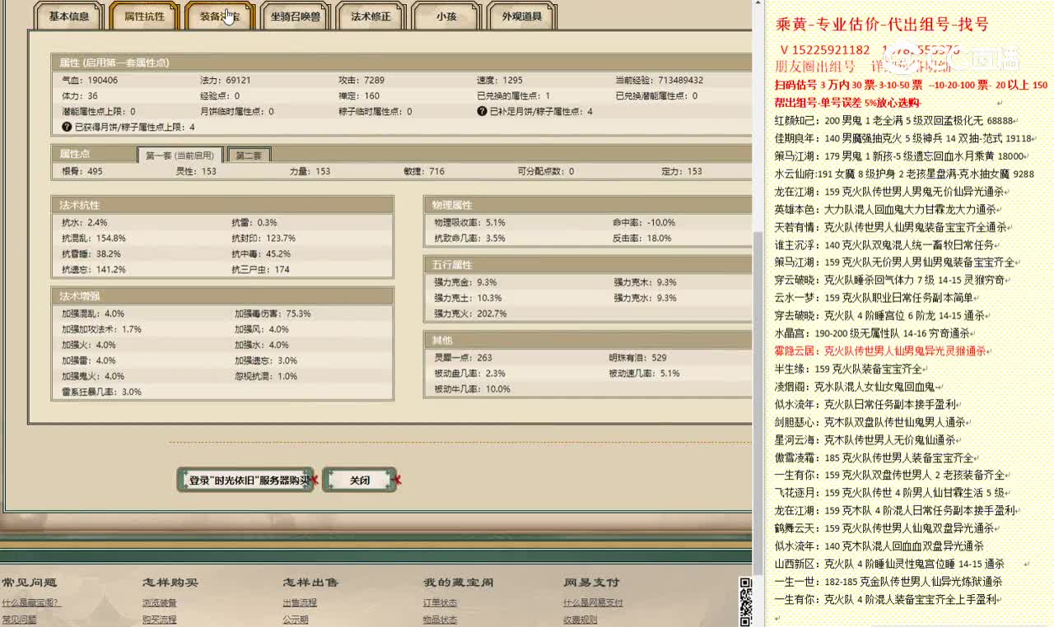The image size is (1054, 627).
Task: Select 抗遗忘: 141.2% entry
Action: click(94, 269)
